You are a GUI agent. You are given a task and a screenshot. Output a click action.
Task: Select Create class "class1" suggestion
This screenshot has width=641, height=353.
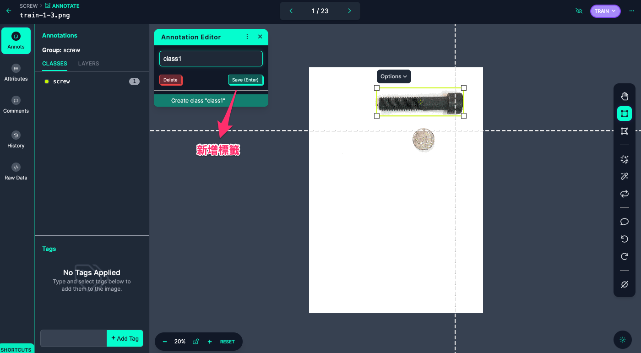tap(211, 101)
